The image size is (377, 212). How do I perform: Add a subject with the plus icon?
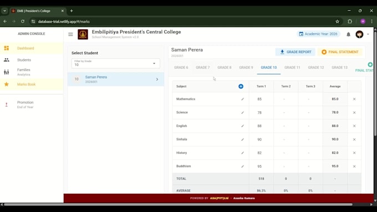point(241,86)
